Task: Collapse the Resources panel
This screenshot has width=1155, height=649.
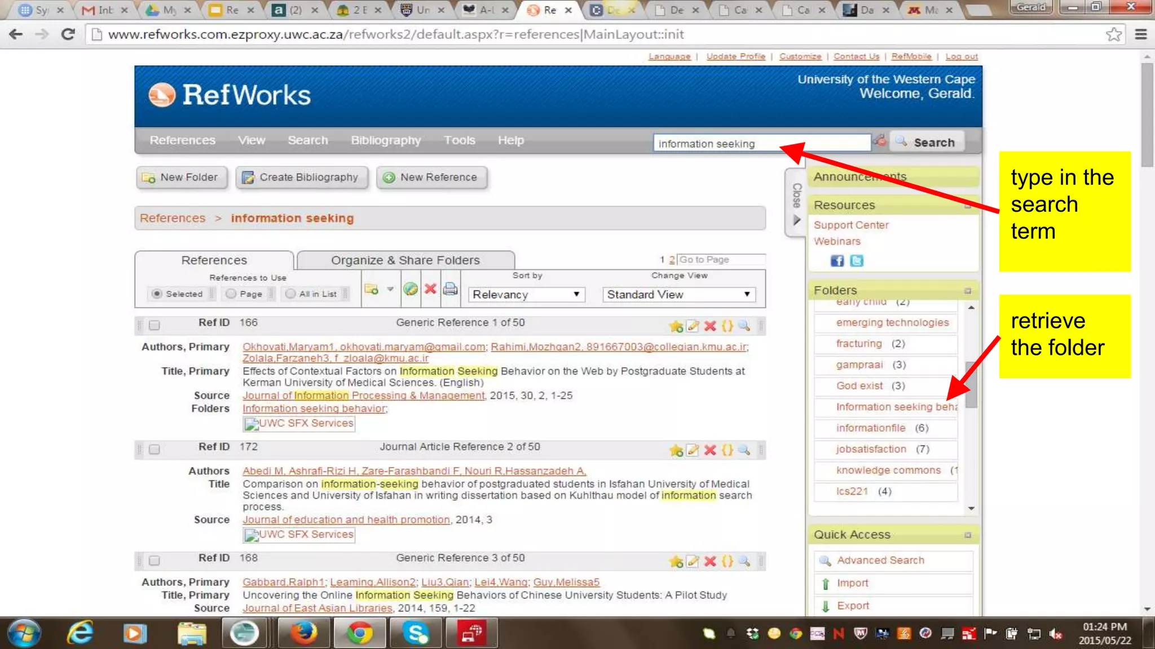Action: (968, 206)
